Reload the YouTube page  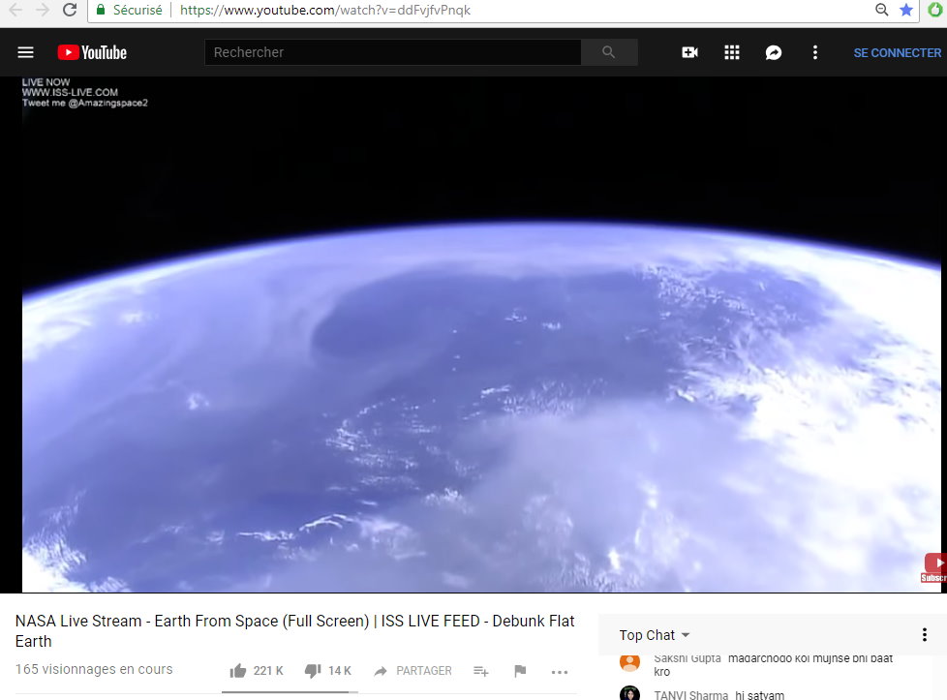pos(70,10)
